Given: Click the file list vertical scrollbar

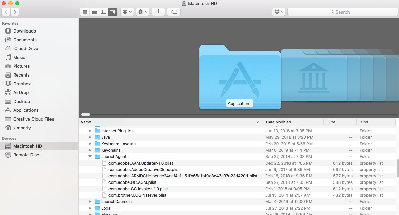Looking at the screenshot, I should coord(397,168).
